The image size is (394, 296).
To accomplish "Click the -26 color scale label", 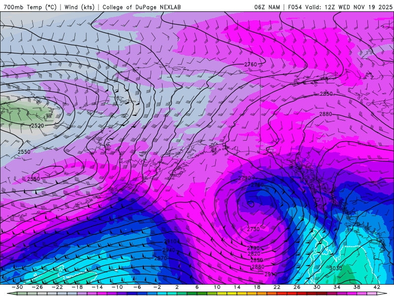I will tap(37, 287).
